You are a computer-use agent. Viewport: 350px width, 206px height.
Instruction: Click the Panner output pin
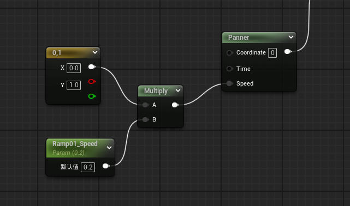[288, 52]
